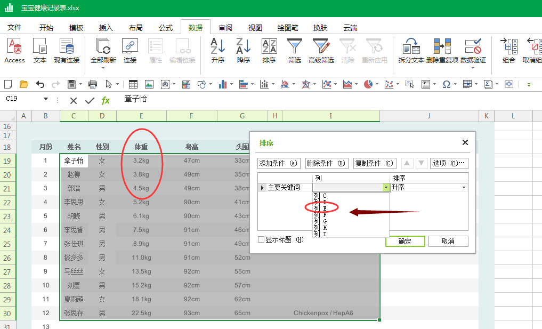
Task: Click the save floppy disk icon
Action: 71,84
